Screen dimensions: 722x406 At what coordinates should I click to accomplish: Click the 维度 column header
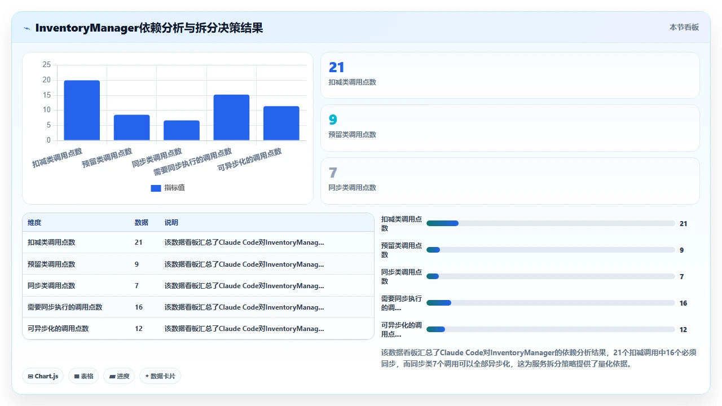[34, 223]
